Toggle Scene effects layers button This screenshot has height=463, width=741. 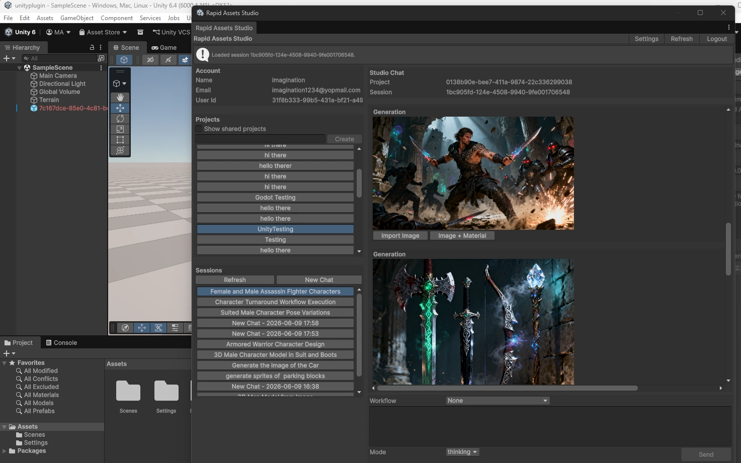point(185,60)
